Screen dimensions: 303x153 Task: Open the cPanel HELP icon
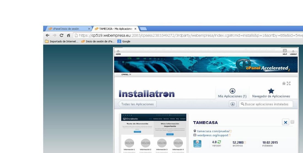tap(285, 52)
